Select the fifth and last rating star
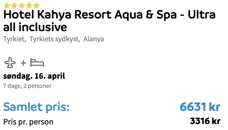Viewport: 228px width, 130px height. coord(36,6)
